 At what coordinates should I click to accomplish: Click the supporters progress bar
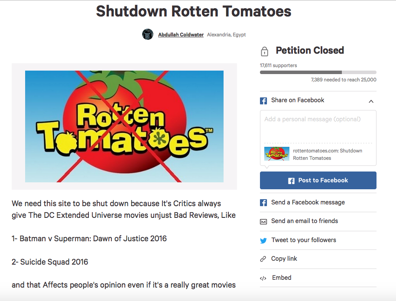(318, 72)
